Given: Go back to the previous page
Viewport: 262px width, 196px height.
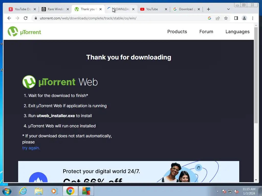Looking at the screenshot, I should (9, 18).
